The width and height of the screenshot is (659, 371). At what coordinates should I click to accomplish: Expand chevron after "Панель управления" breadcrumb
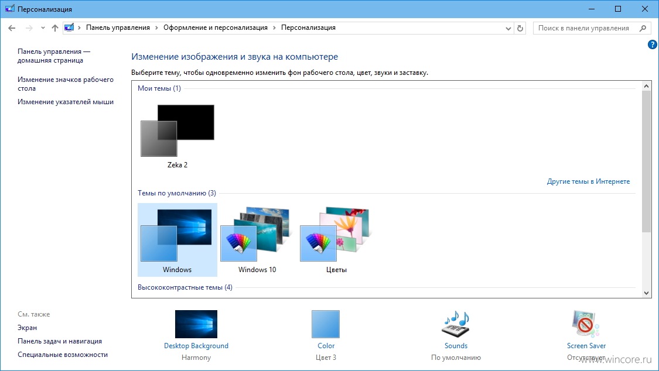pos(157,28)
